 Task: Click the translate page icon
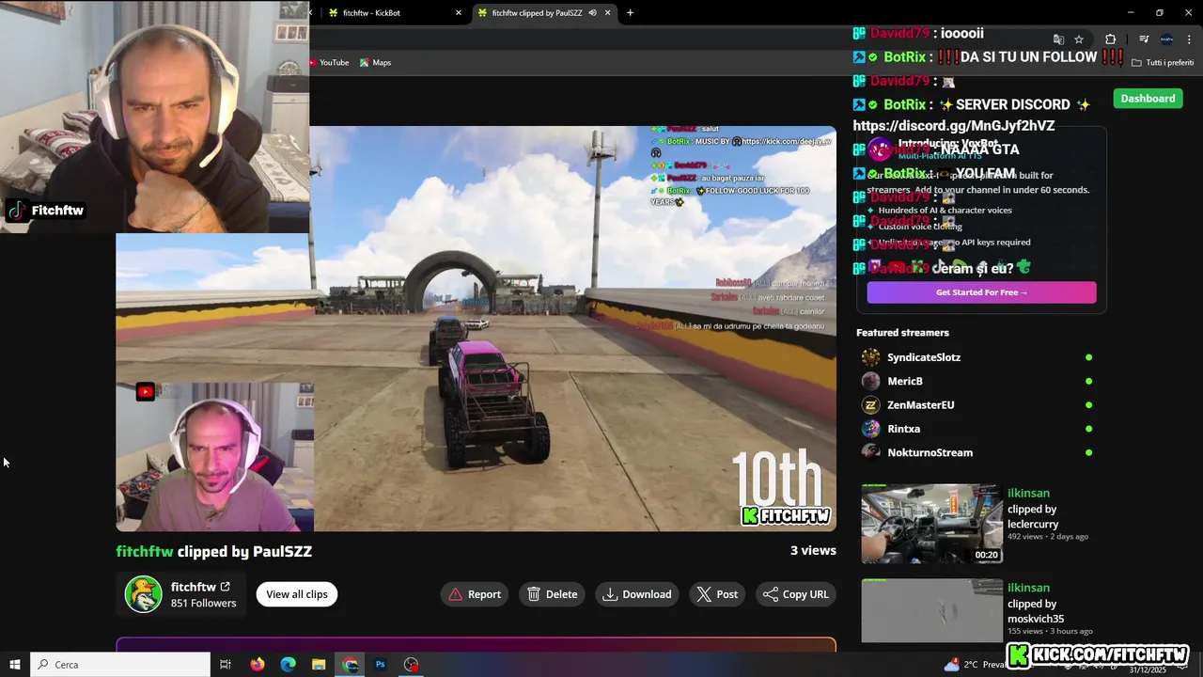point(1058,39)
